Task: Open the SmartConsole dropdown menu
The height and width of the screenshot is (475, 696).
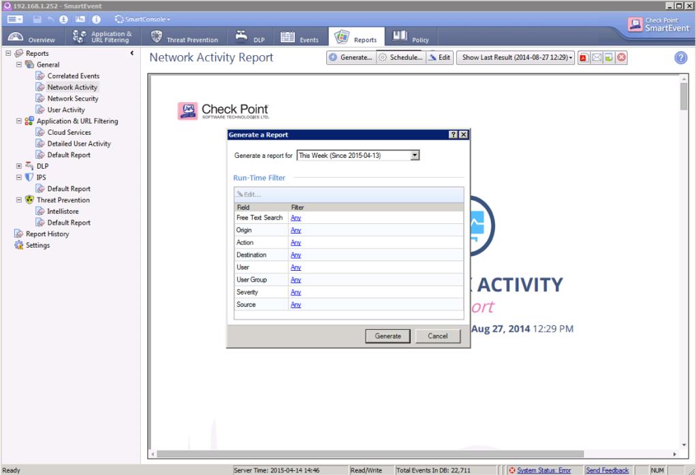Action: pos(142,19)
